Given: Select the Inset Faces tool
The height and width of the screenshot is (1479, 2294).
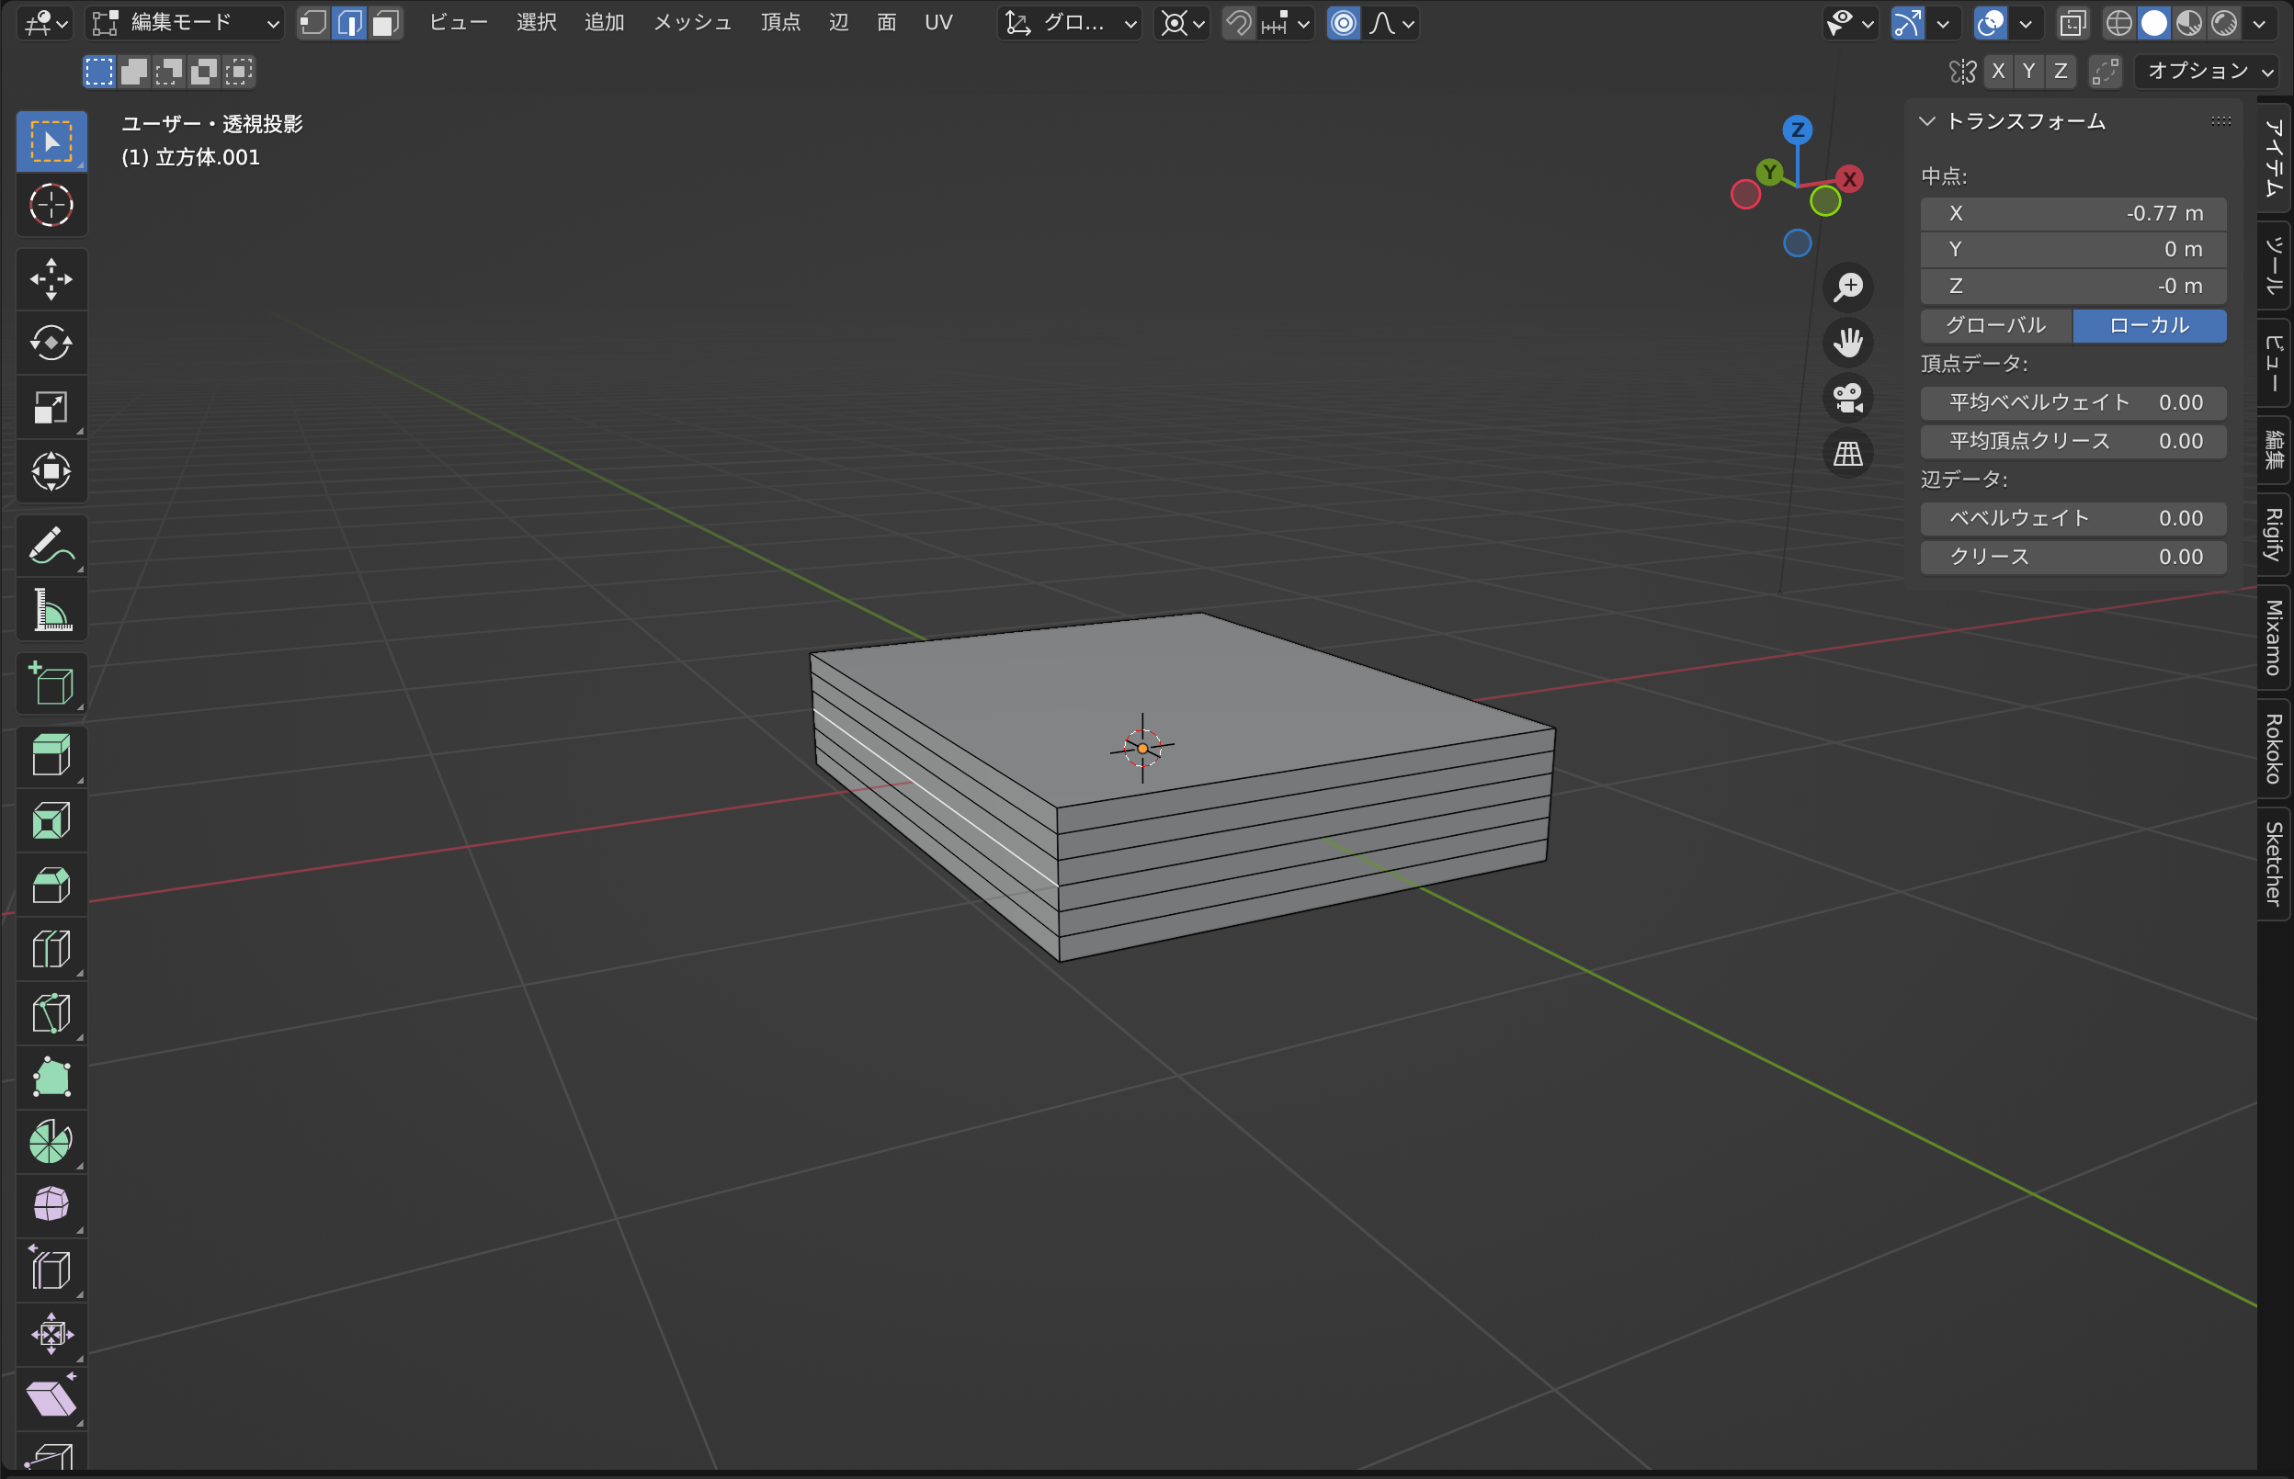Looking at the screenshot, I should coord(51,820).
